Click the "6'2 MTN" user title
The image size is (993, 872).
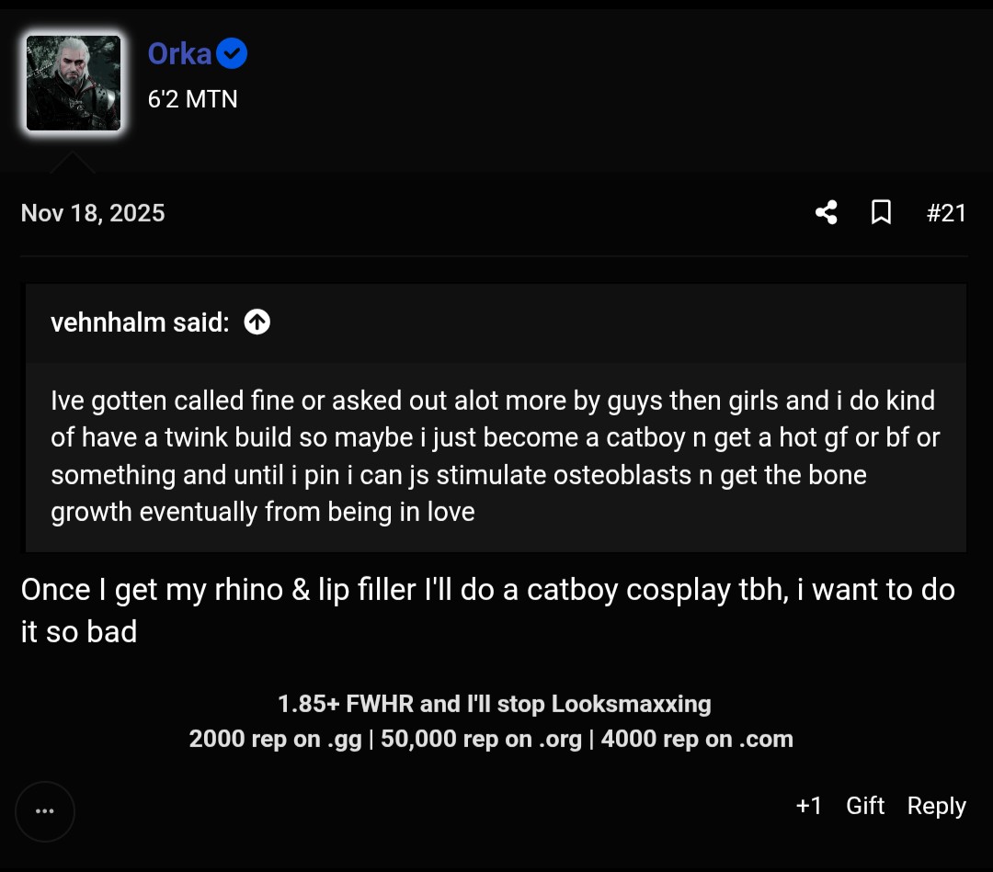(x=193, y=98)
